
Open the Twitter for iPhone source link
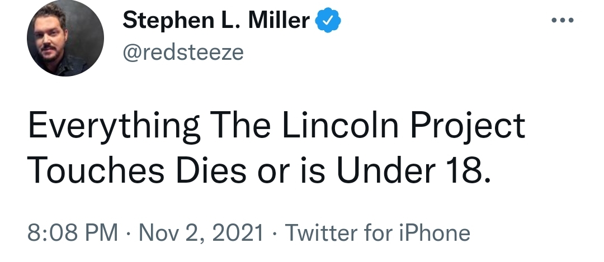point(377,233)
